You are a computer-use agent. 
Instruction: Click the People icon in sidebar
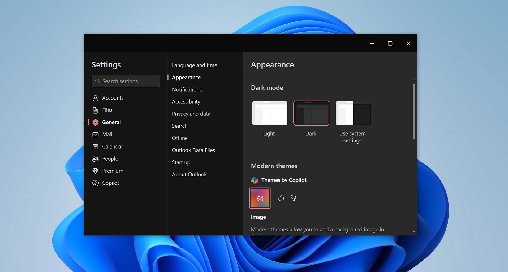click(x=95, y=159)
